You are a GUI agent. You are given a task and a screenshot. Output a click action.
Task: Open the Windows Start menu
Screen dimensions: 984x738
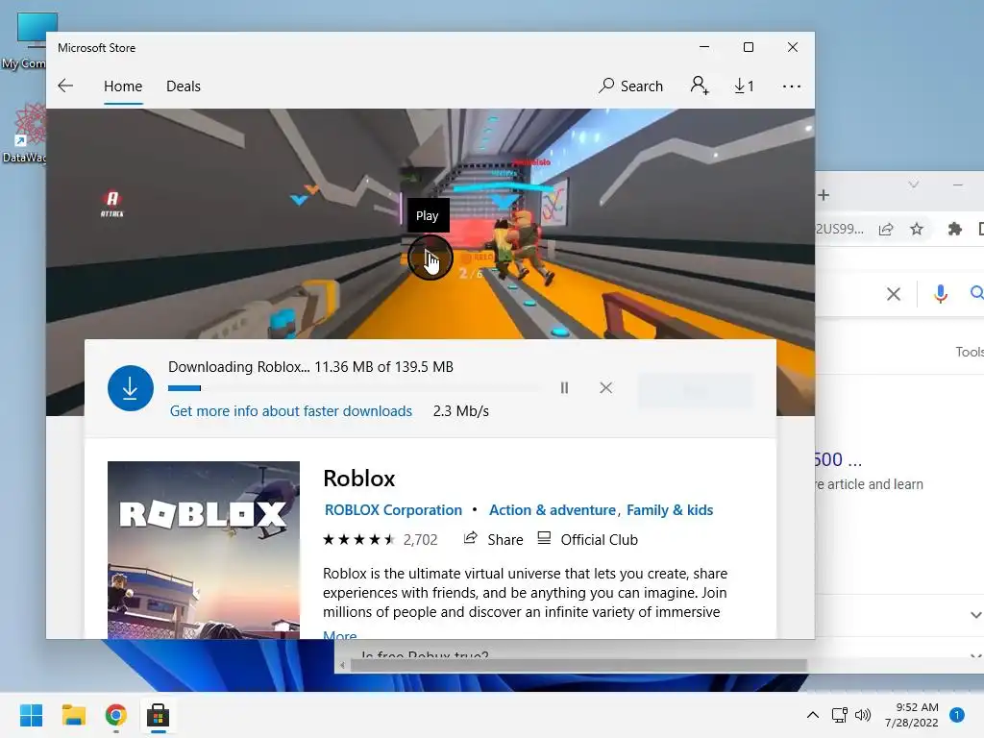[31, 715]
